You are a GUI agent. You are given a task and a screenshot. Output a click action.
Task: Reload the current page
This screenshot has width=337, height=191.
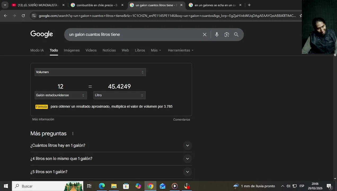tap(23, 16)
